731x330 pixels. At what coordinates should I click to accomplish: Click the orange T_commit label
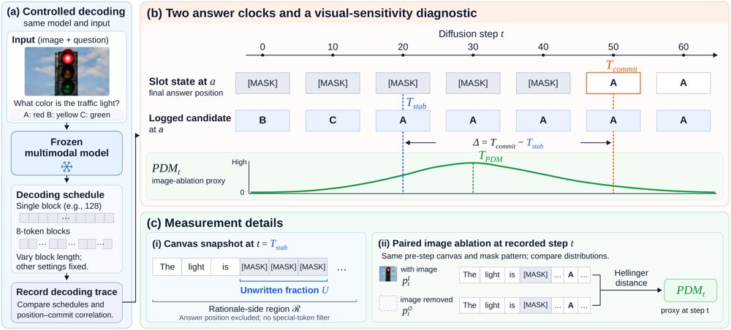[621, 66]
